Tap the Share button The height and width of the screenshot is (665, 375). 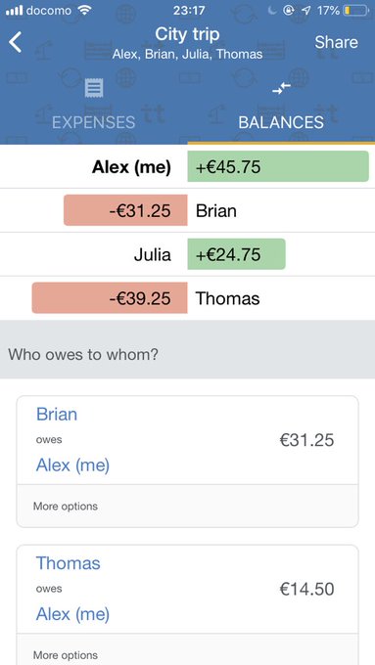(337, 42)
